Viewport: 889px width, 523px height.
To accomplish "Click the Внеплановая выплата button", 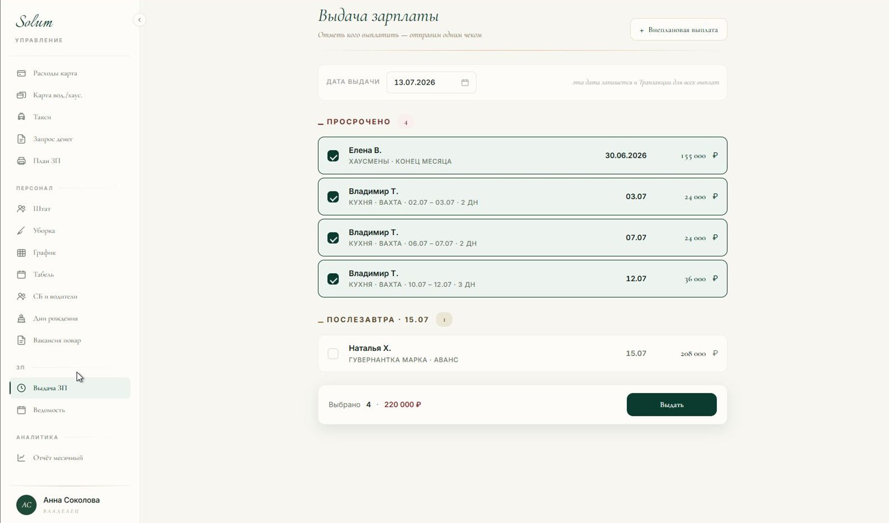I will coord(678,30).
